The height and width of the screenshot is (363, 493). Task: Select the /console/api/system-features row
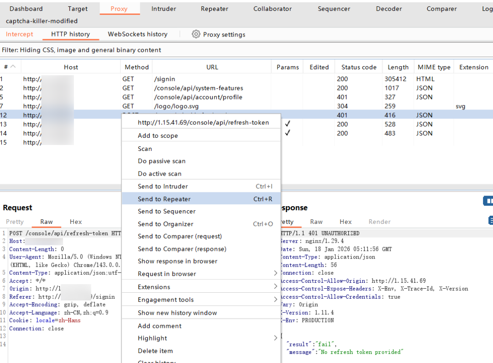click(x=246, y=88)
